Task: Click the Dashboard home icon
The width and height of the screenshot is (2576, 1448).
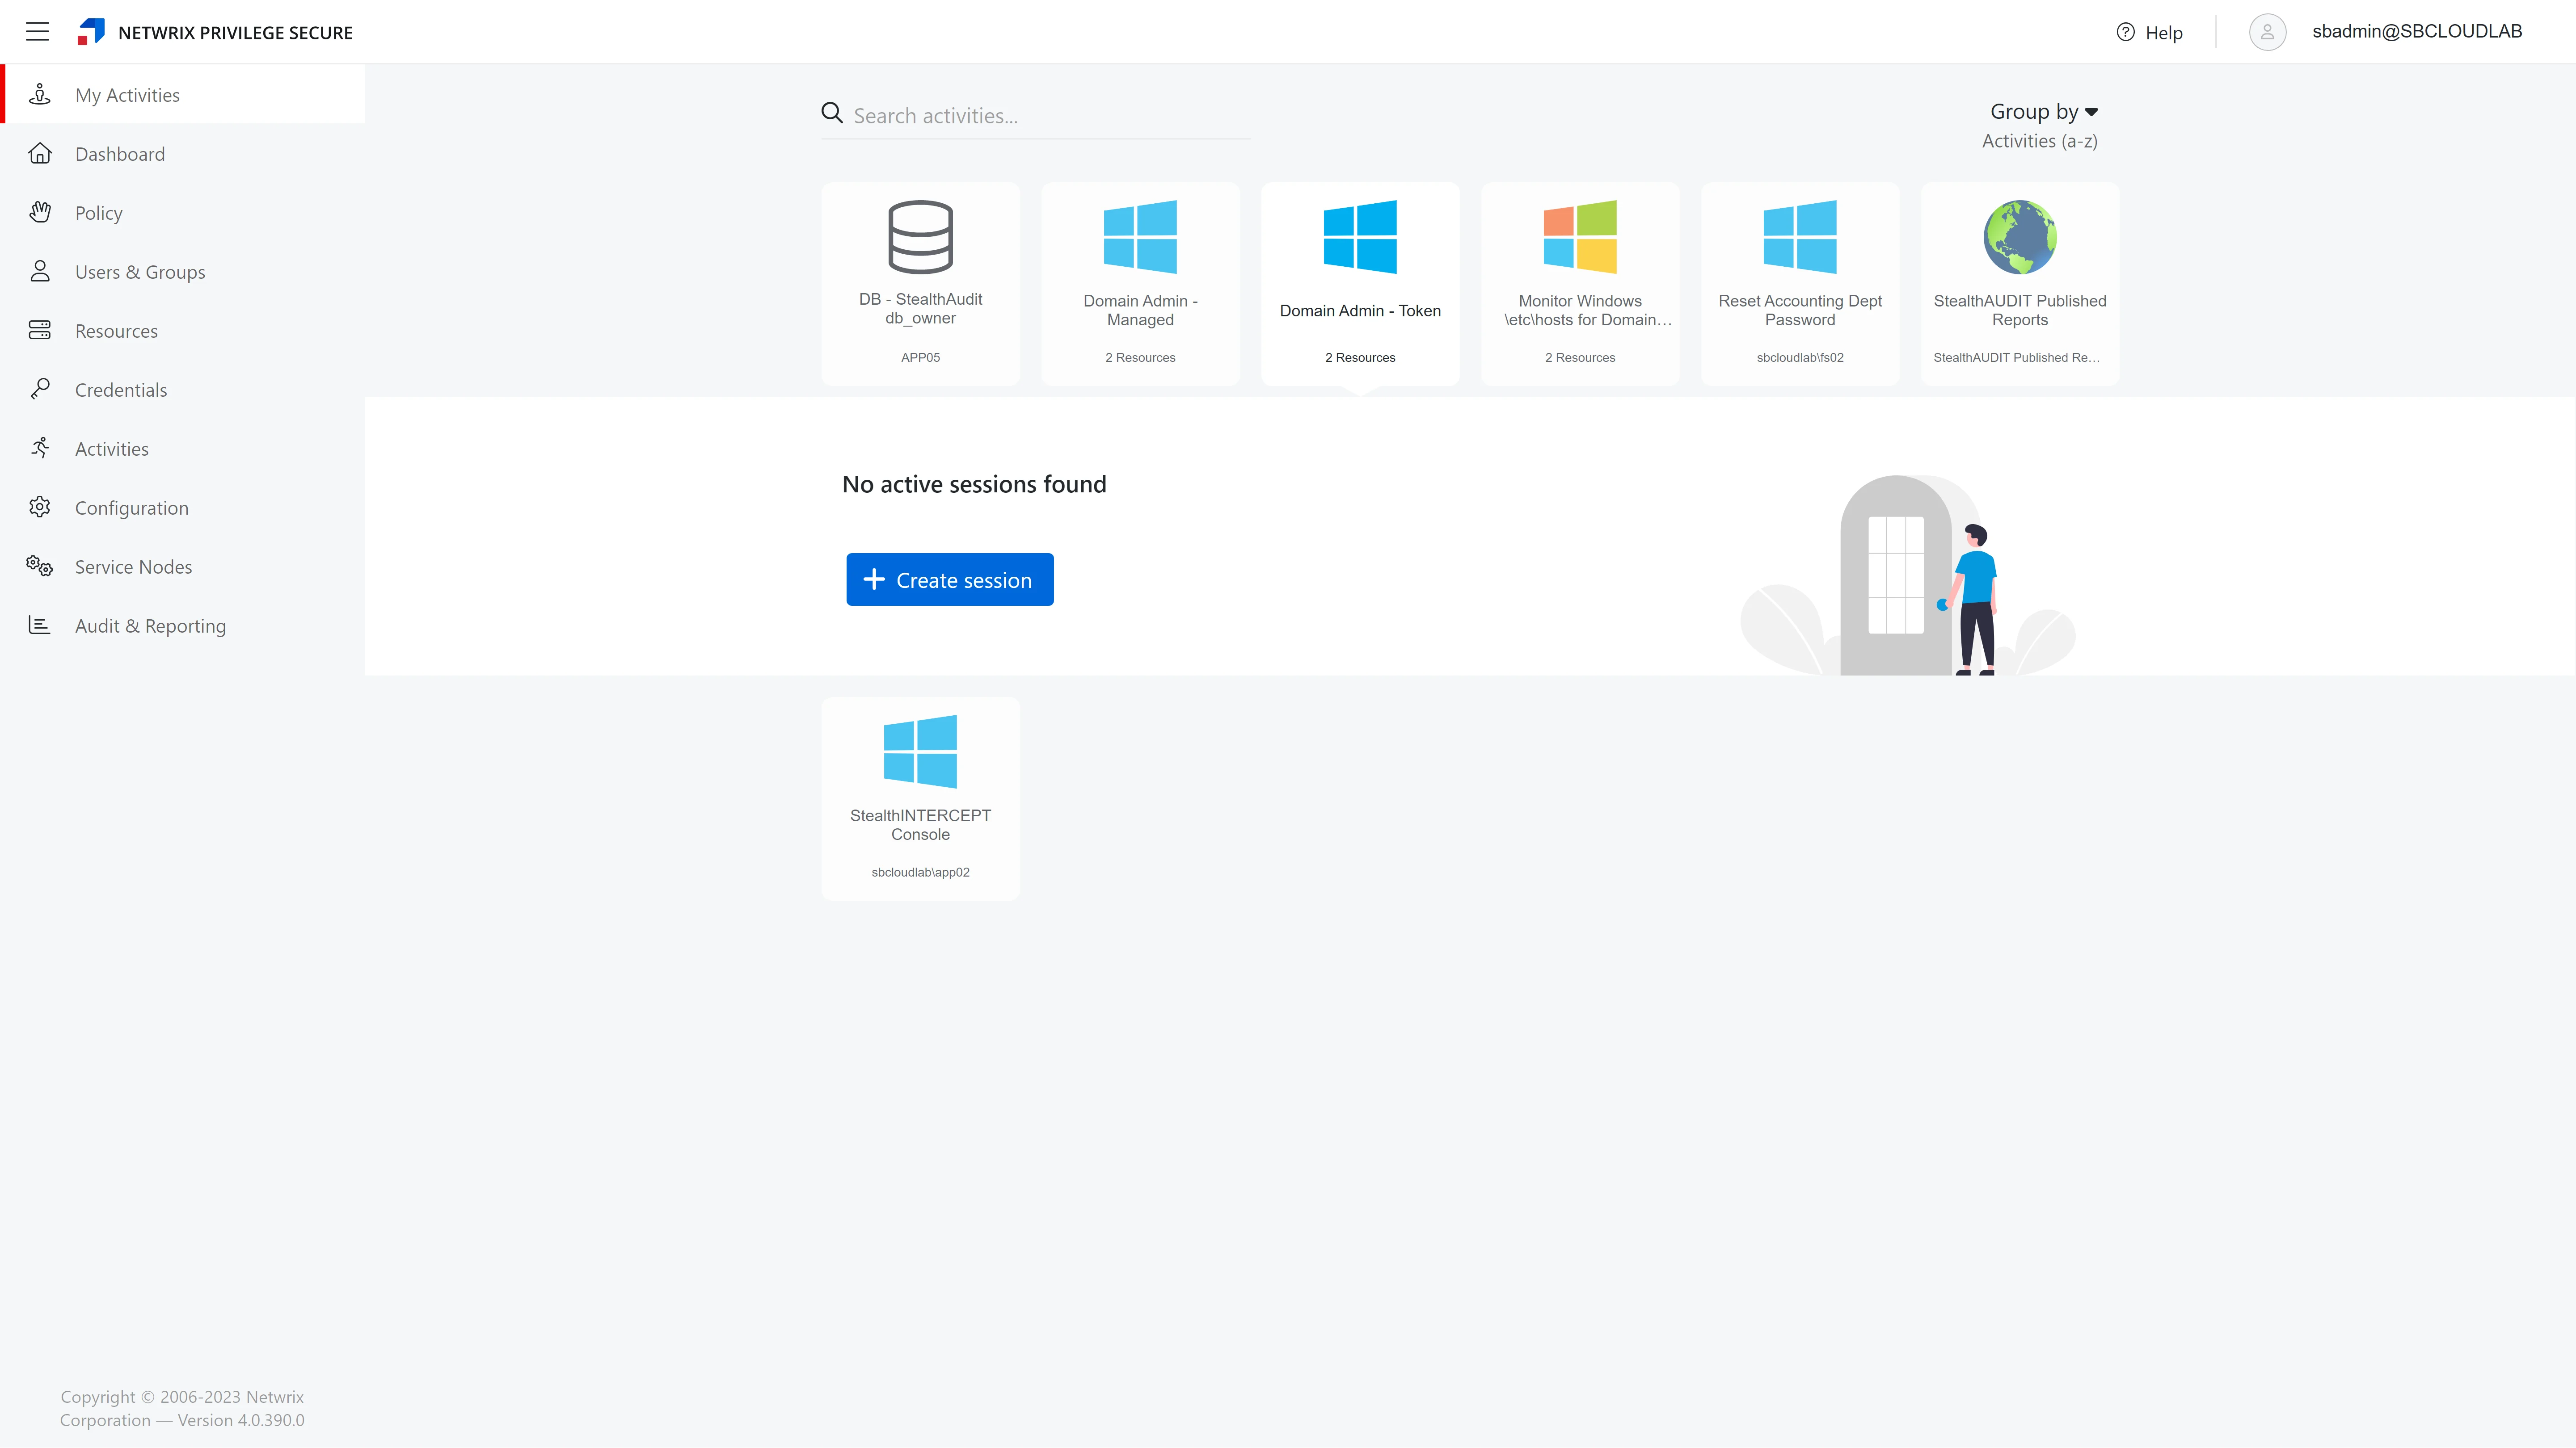Action: (40, 153)
